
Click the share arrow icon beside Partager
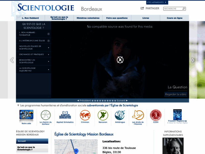142,8
